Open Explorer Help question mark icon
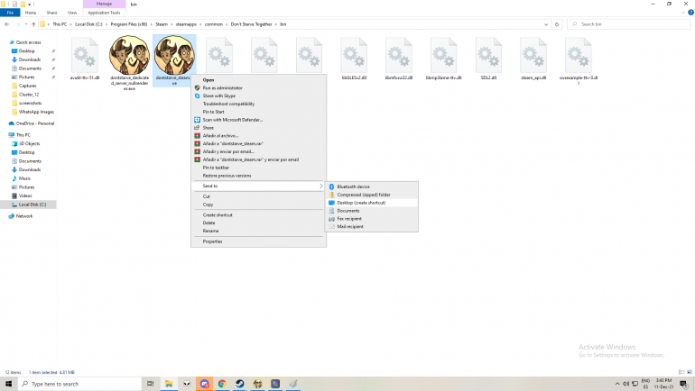 point(690,13)
